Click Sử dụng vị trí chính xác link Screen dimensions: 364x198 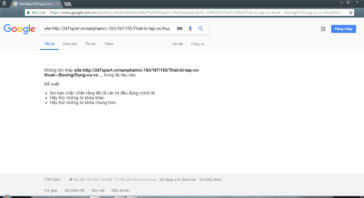178,180
